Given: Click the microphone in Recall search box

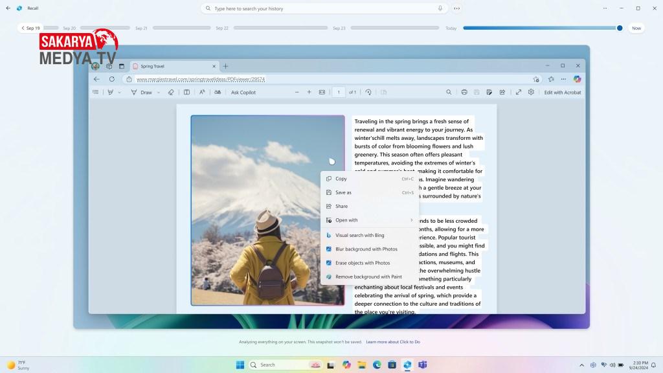Looking at the screenshot, I should coord(440,8).
